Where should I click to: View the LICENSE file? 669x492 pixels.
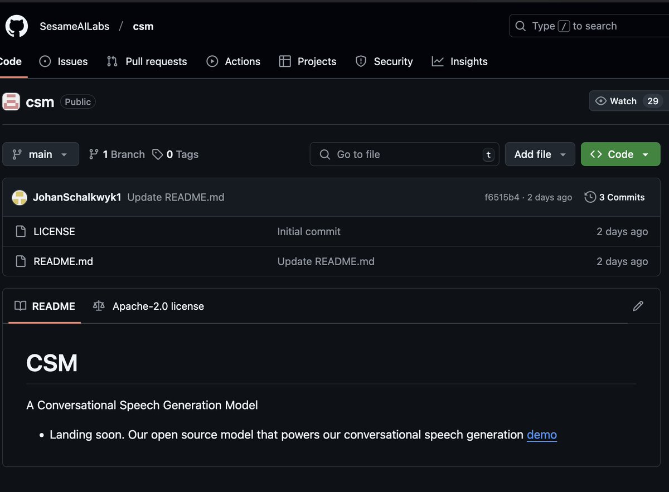[54, 231]
